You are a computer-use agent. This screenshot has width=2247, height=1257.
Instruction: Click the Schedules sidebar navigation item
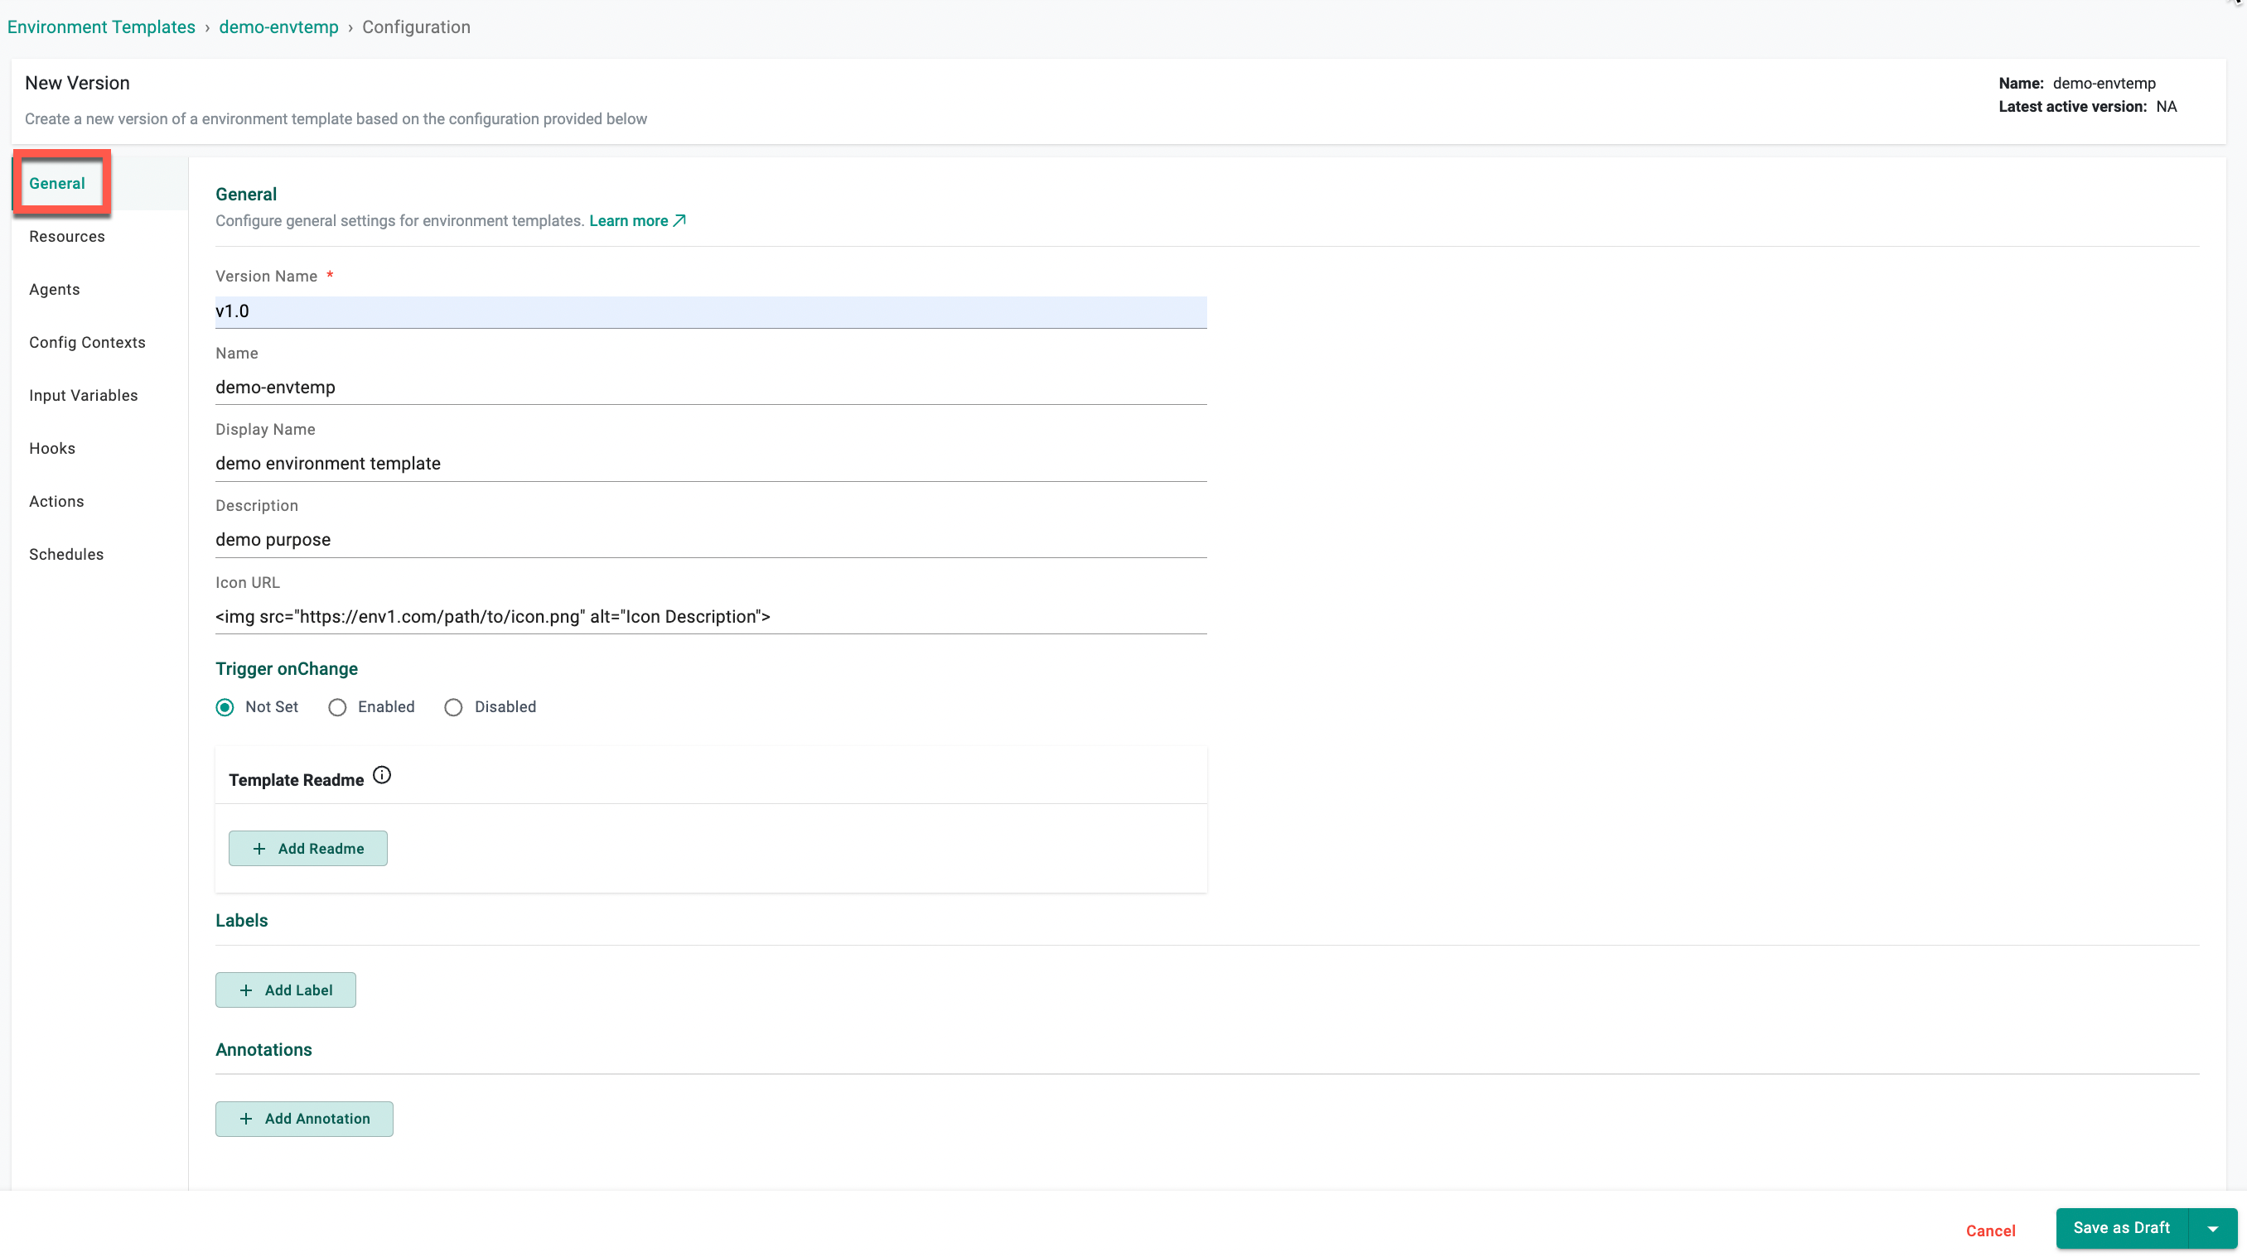click(x=66, y=554)
